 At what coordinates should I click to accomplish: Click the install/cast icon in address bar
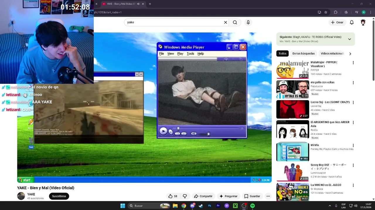click(x=319, y=12)
